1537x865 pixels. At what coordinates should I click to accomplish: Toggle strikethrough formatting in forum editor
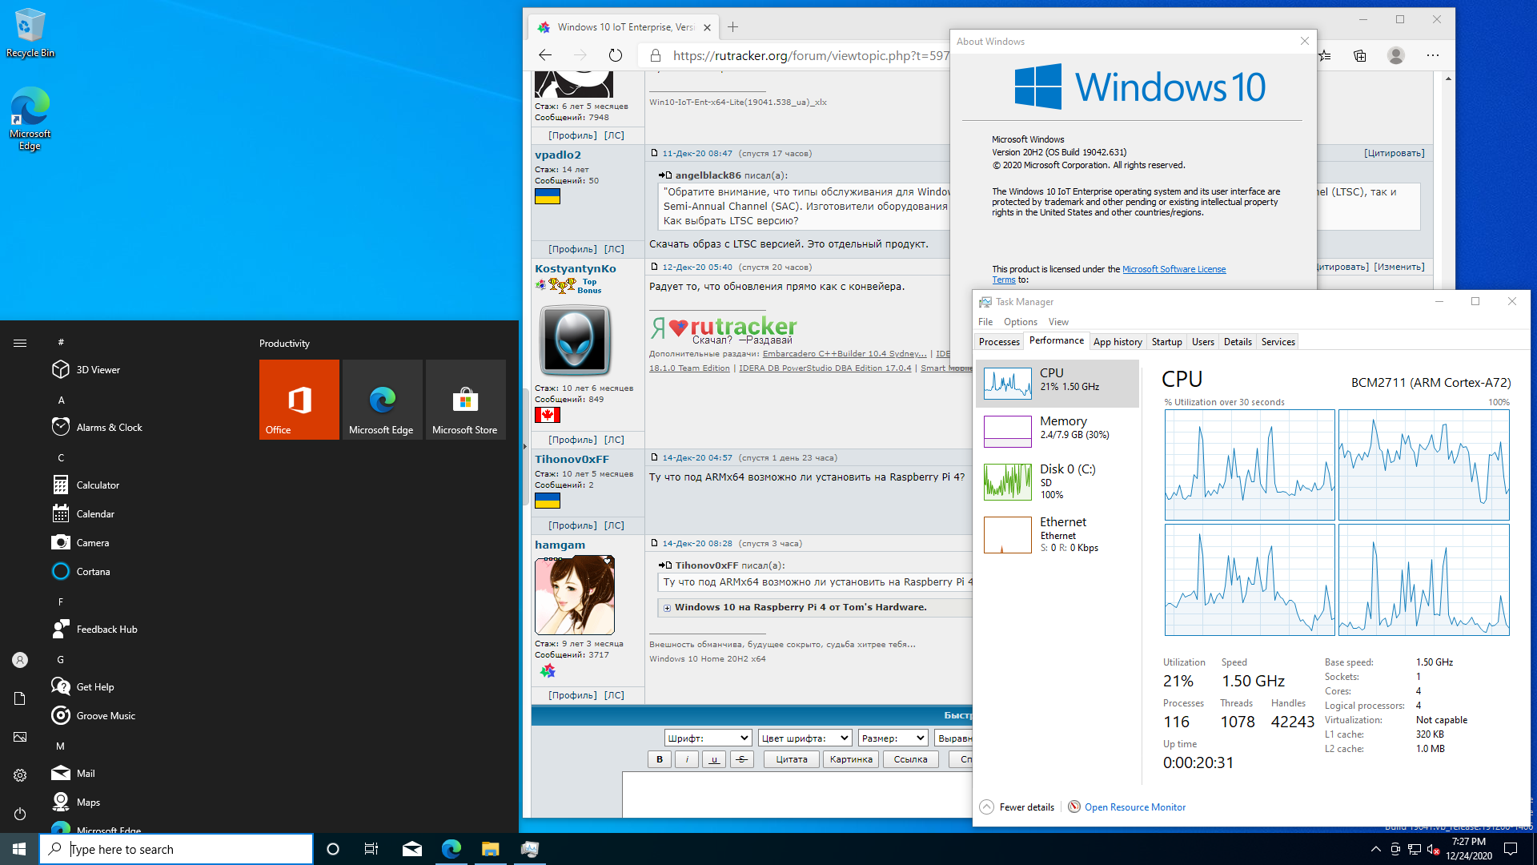click(742, 759)
